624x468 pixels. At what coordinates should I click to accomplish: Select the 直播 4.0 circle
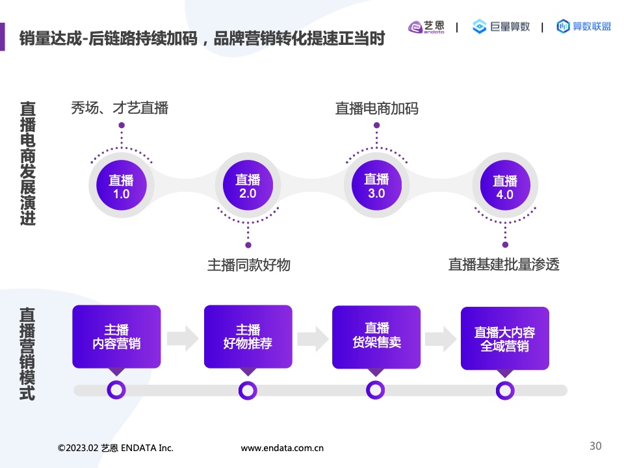(x=505, y=186)
